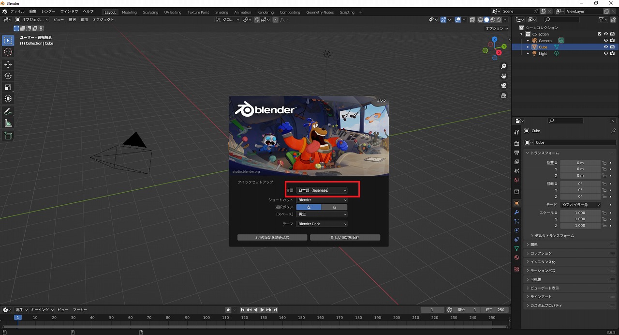619x335 pixels.
Task: Open the Object Data green triangle tab
Action: pyautogui.click(x=516, y=248)
